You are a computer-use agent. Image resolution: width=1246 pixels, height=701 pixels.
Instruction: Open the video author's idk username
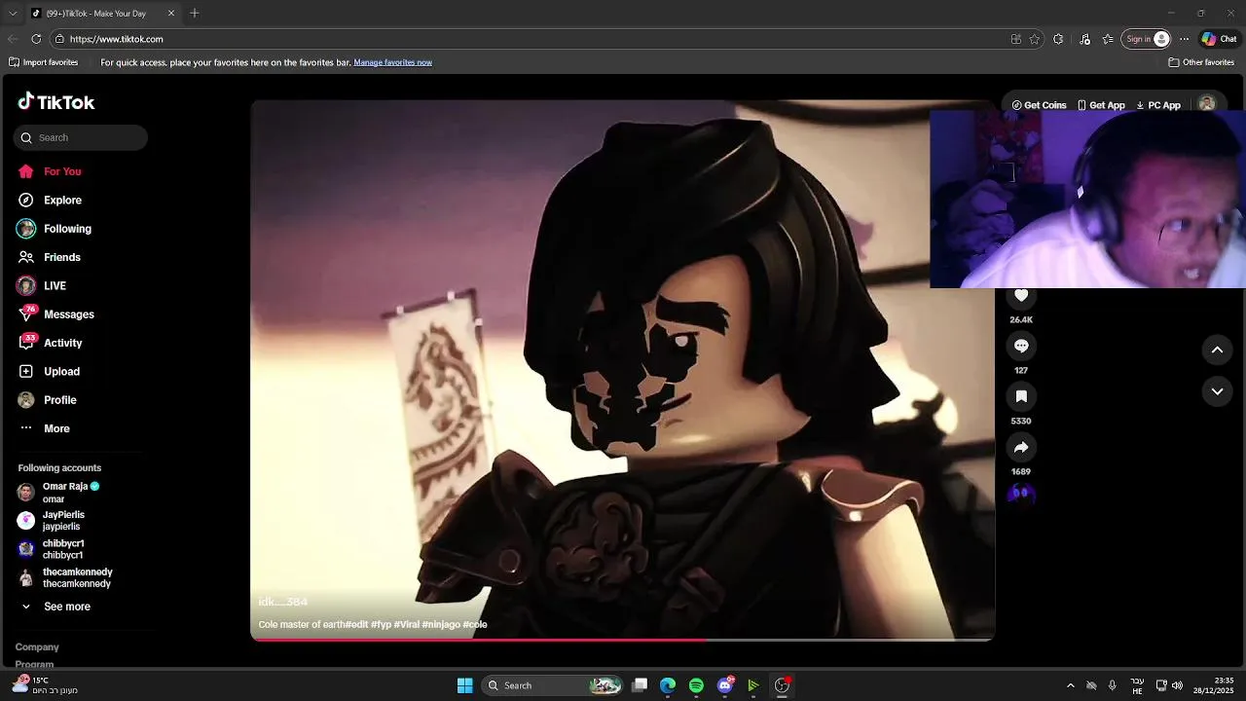click(283, 603)
